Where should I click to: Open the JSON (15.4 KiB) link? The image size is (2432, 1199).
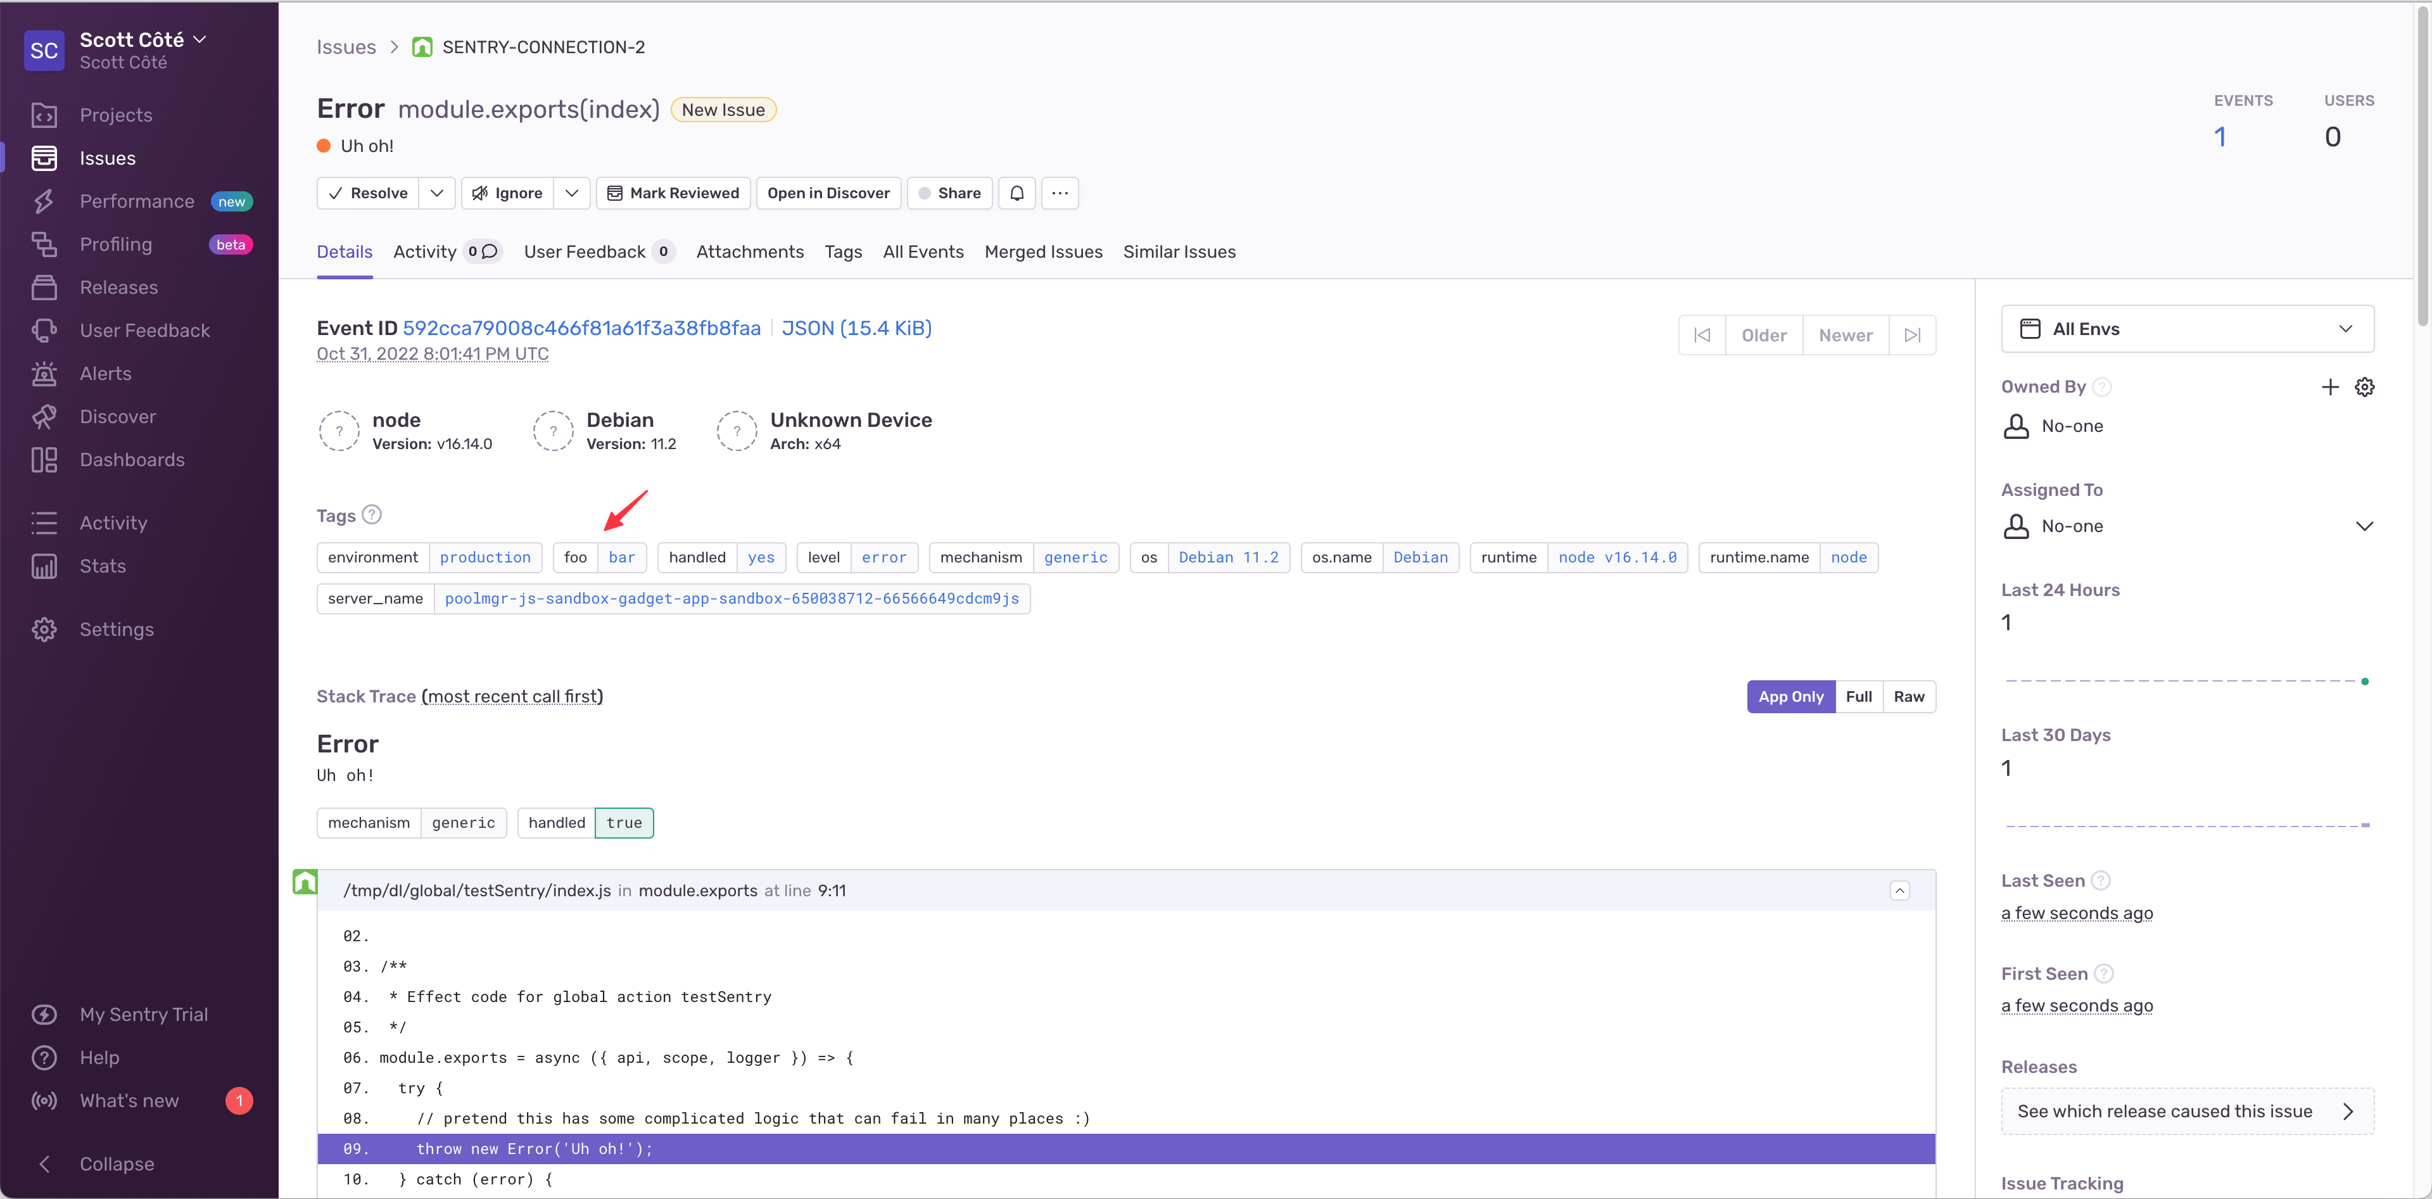[x=856, y=329]
